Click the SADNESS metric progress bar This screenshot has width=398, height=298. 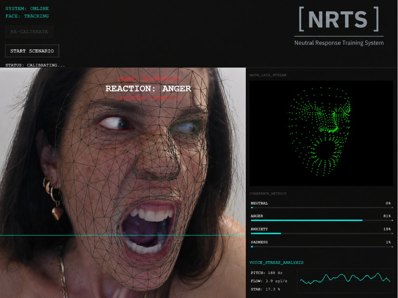click(x=322, y=246)
